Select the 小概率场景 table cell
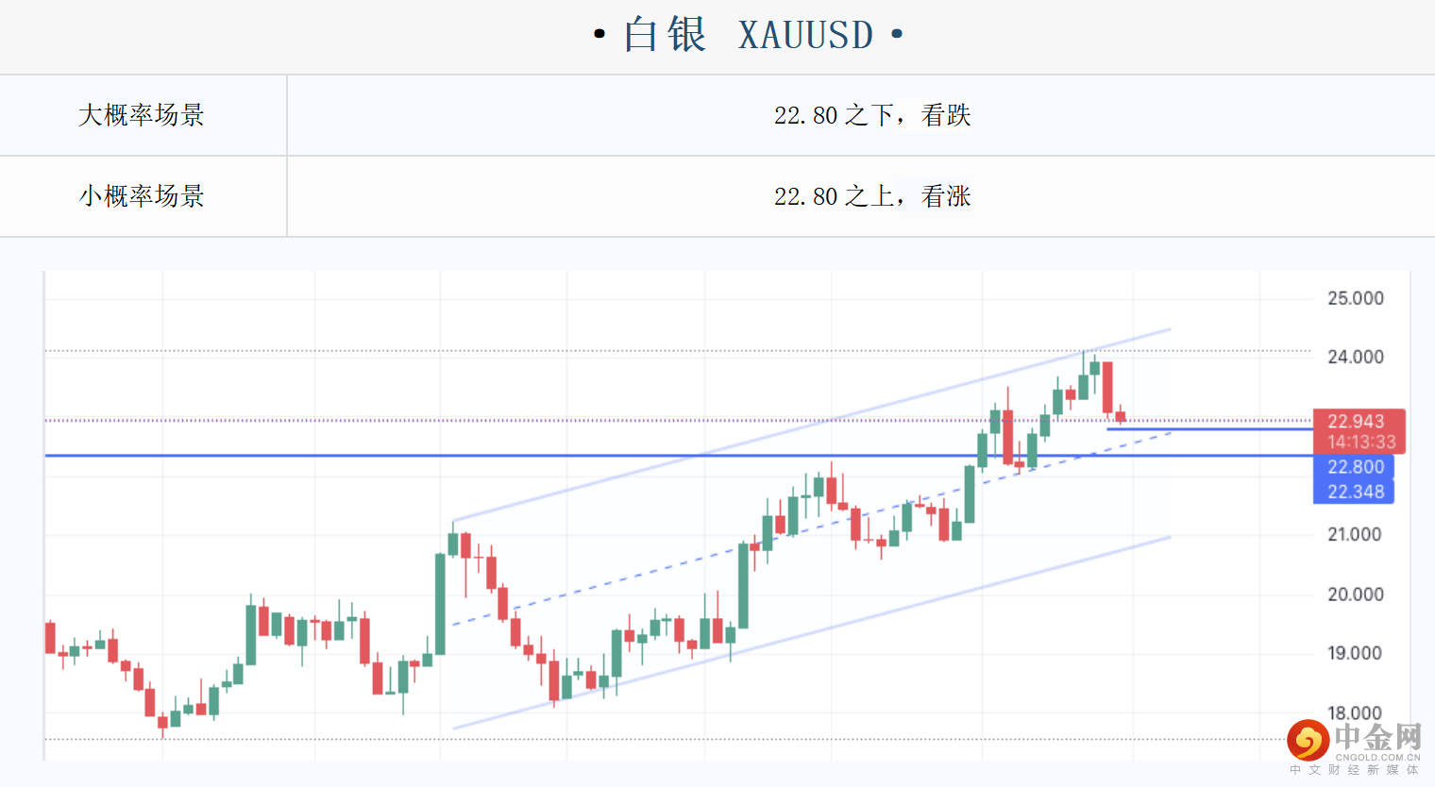Image resolution: width=1435 pixels, height=787 pixels. pyautogui.click(x=142, y=196)
